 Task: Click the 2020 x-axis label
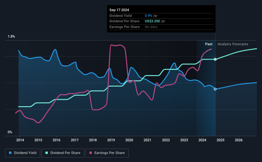coord(129,140)
